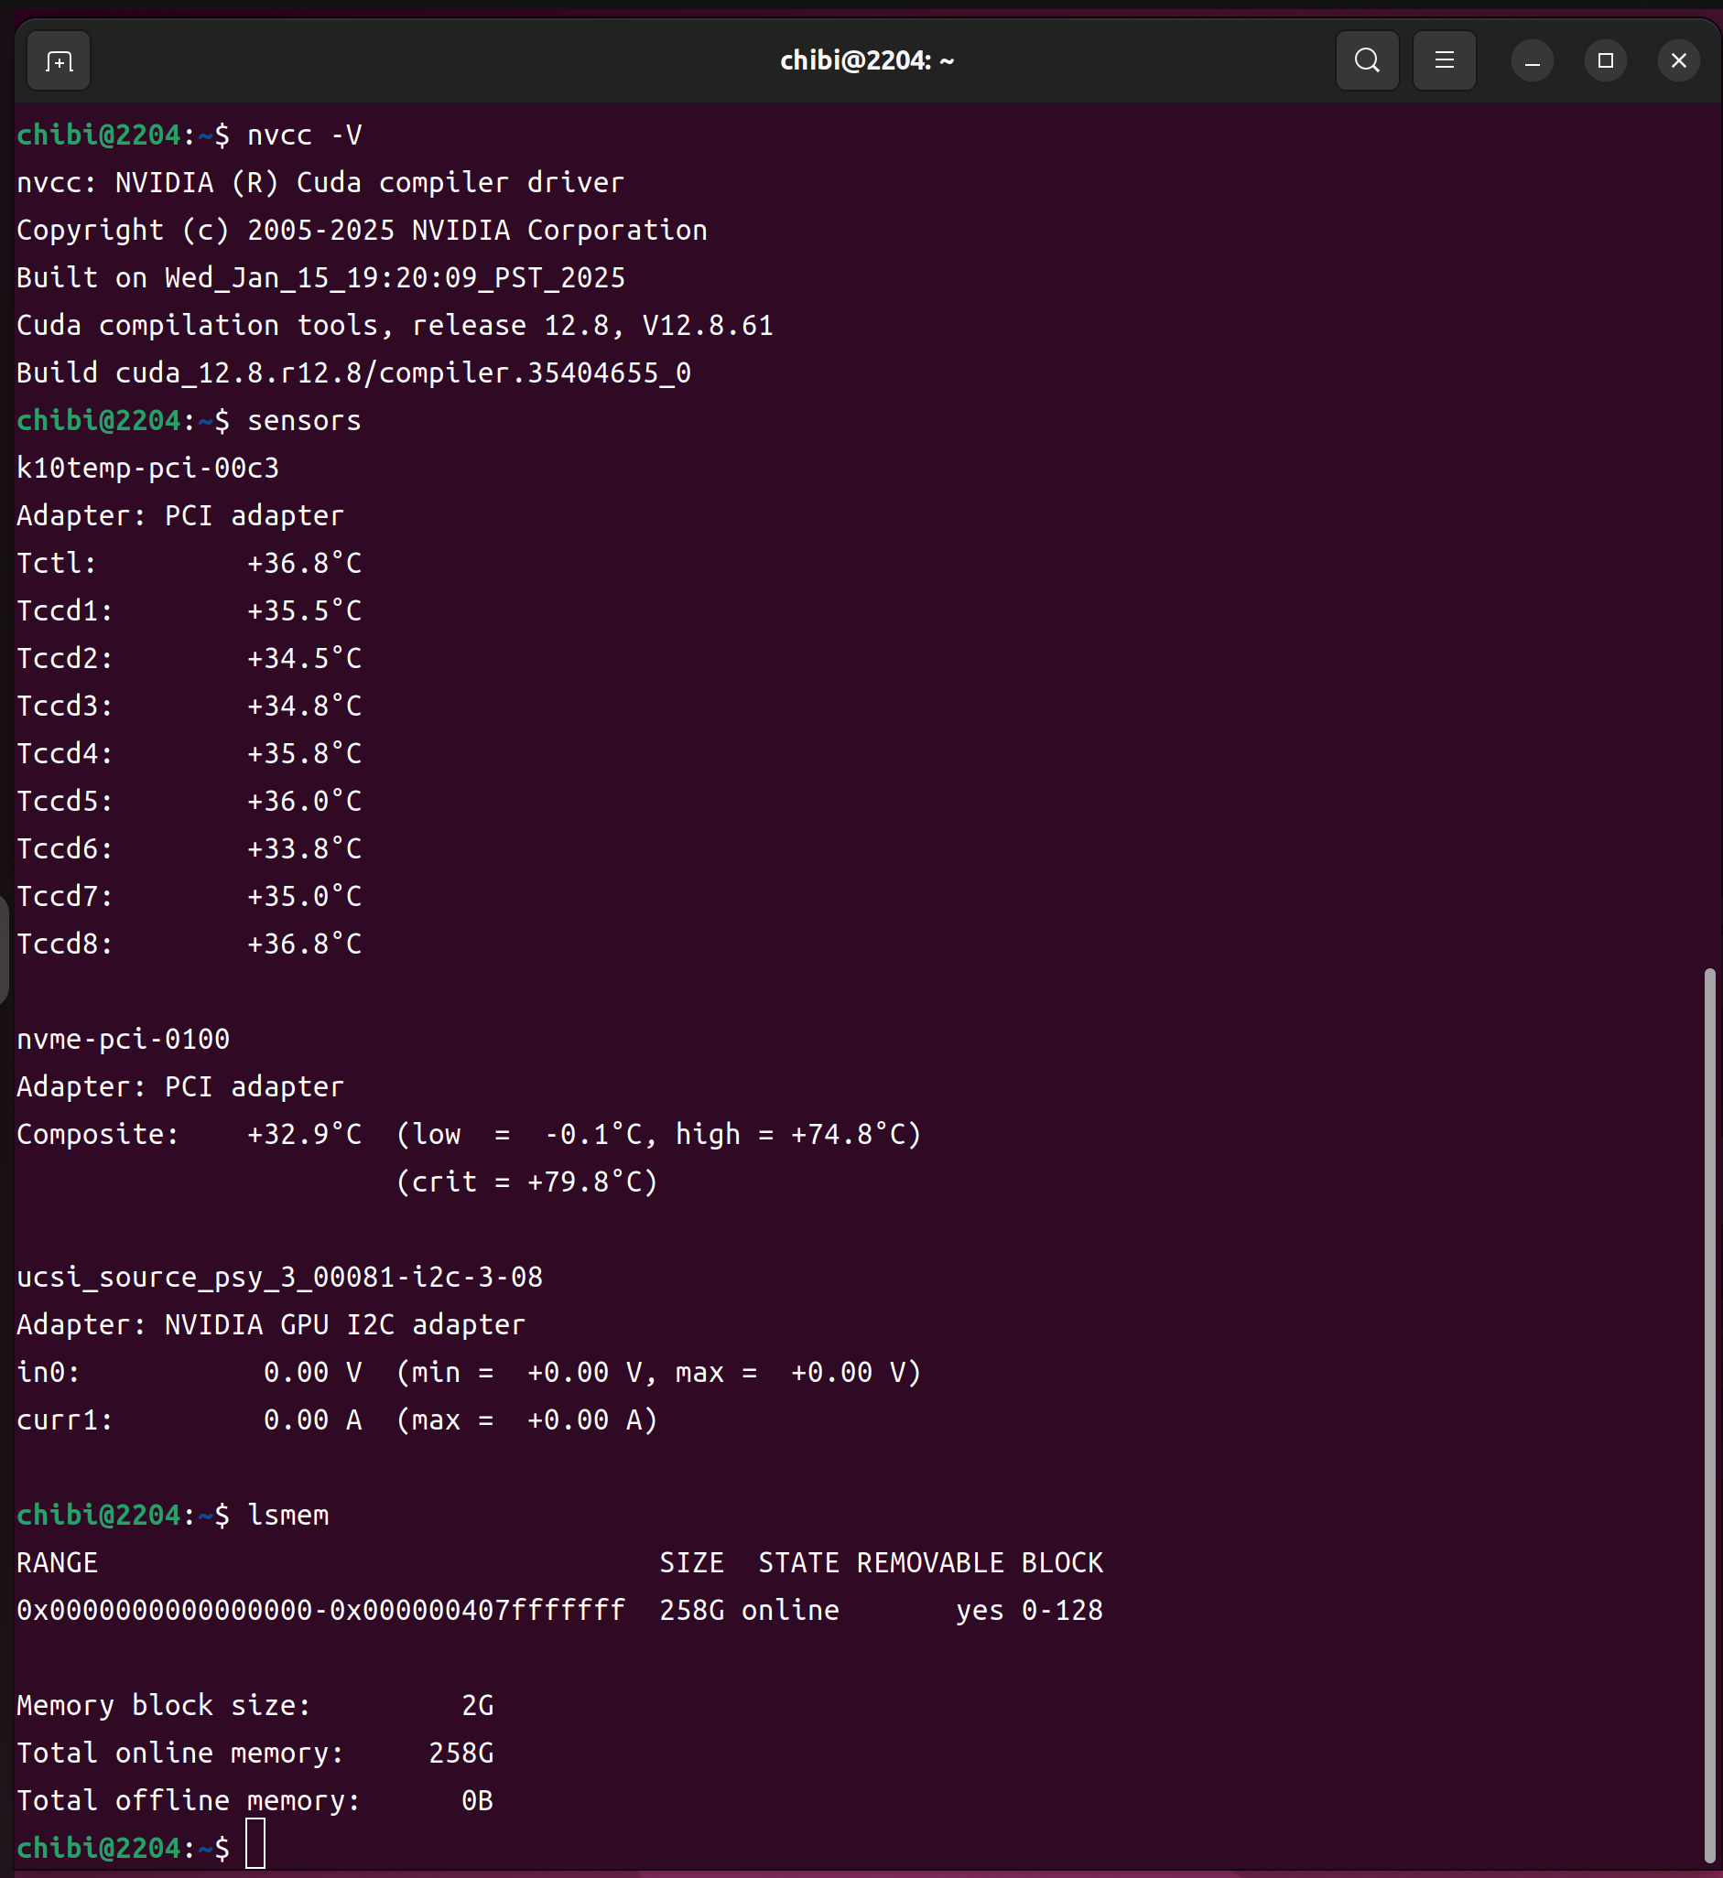The height and width of the screenshot is (1878, 1723).
Task: Click the empty command prompt cursor
Action: (255, 1843)
